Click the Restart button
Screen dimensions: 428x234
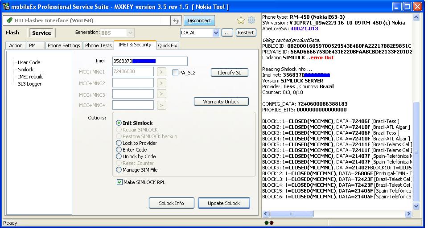pyautogui.click(x=246, y=33)
